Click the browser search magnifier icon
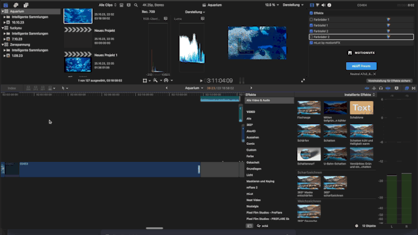 [136, 5]
